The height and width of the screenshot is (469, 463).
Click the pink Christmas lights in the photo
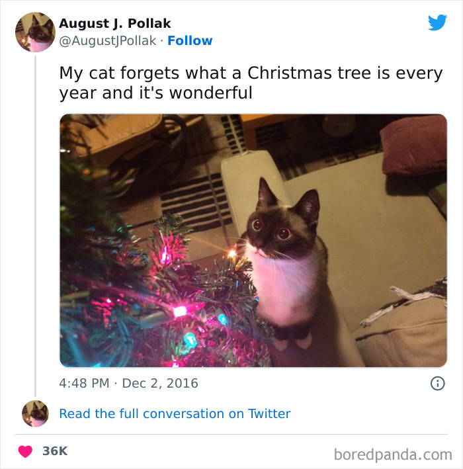(x=179, y=310)
